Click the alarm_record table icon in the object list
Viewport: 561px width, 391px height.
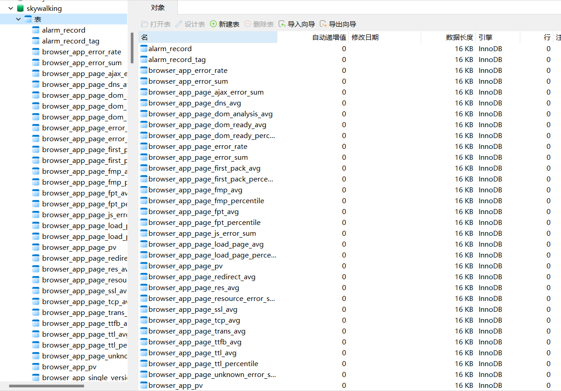(144, 48)
